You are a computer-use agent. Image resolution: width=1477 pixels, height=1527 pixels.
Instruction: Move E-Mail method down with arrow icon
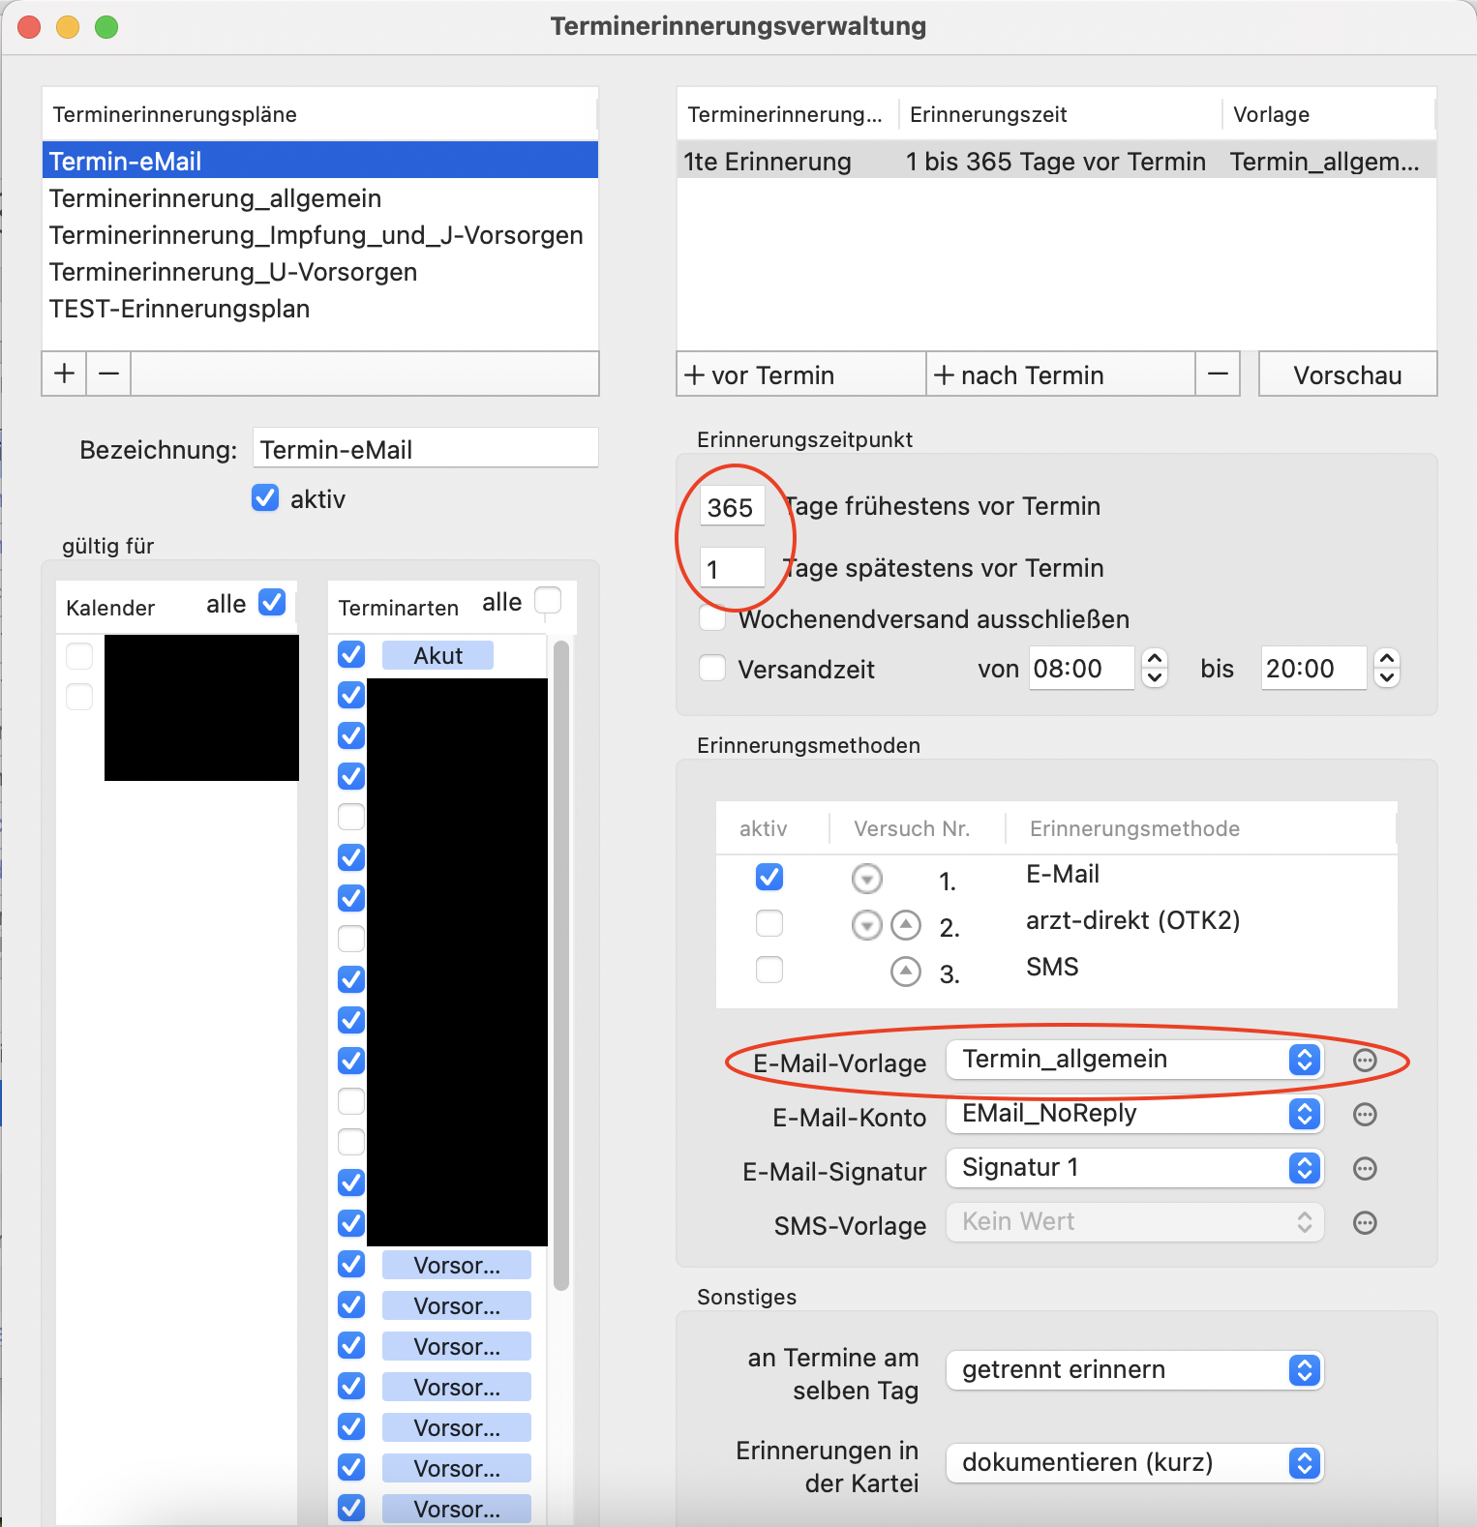(867, 879)
